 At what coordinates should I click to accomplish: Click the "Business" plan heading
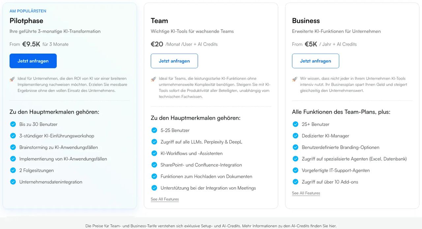point(306,21)
